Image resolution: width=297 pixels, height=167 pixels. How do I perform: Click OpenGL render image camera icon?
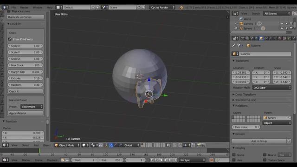tap(199, 145)
